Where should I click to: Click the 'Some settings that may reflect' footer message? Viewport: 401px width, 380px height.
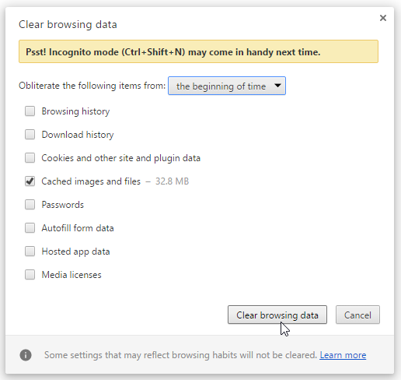(180, 355)
